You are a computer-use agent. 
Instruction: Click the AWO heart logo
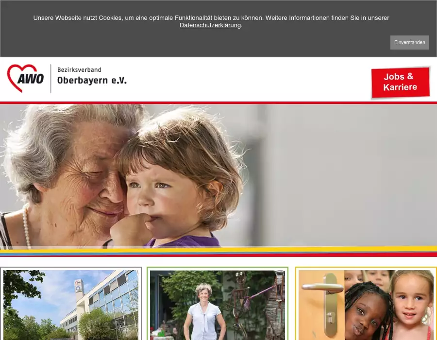pyautogui.click(x=25, y=78)
